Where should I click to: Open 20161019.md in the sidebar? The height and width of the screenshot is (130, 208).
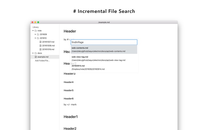click(48, 49)
